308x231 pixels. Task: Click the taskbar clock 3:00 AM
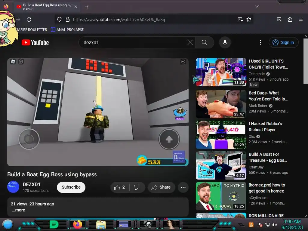tap(292, 224)
